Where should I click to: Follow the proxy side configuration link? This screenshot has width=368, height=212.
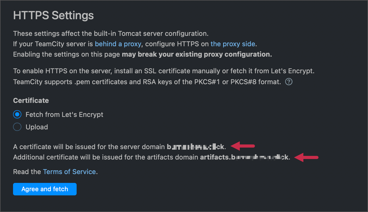pyautogui.click(x=233, y=44)
